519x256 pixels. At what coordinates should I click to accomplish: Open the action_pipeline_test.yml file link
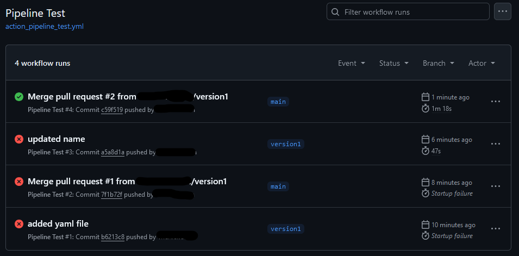tap(45, 27)
